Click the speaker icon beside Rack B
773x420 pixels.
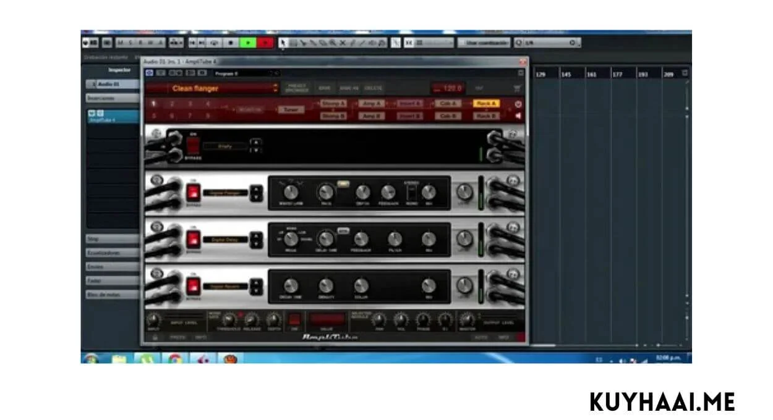(518, 115)
